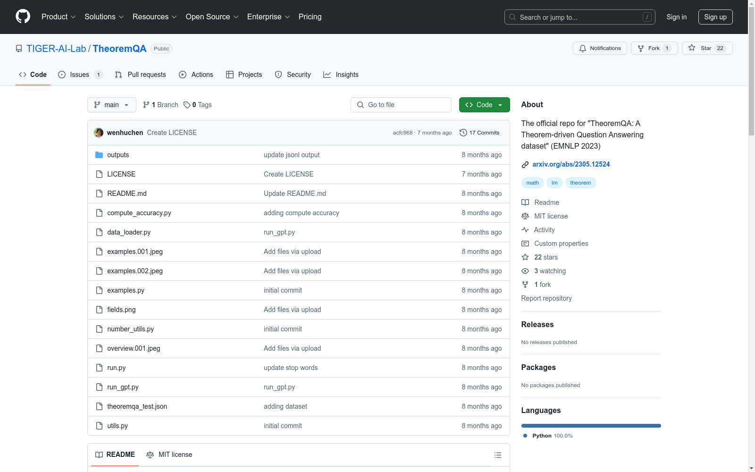Open the Security tab

tap(293, 75)
